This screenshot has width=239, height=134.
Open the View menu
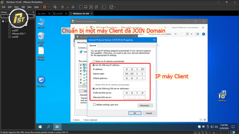coord(17,7)
